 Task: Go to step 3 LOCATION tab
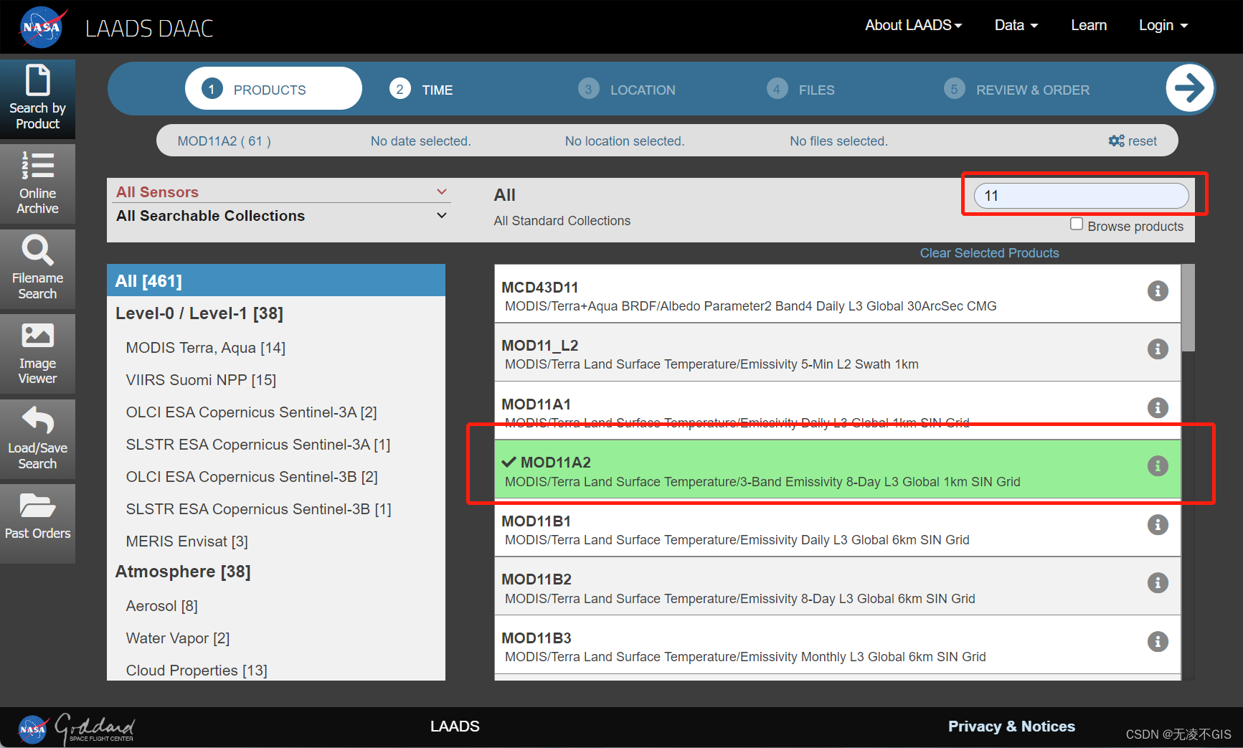627,89
